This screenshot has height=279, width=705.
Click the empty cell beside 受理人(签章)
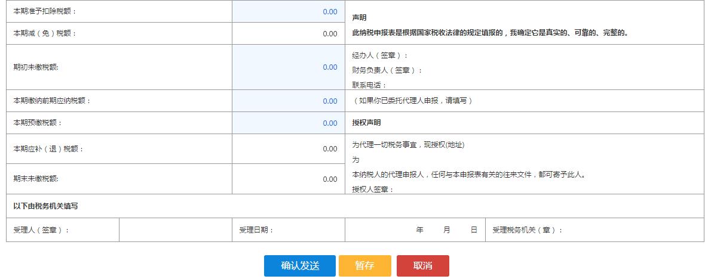176,230
